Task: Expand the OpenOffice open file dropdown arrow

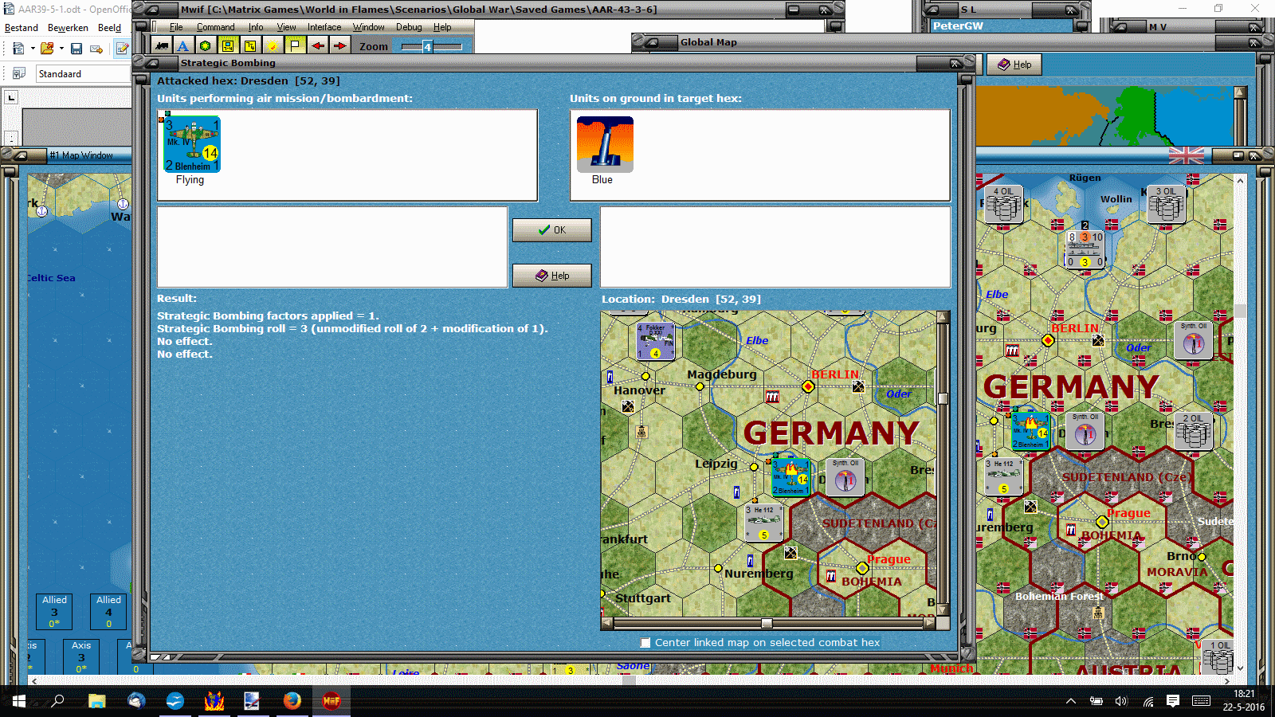Action: tap(61, 49)
